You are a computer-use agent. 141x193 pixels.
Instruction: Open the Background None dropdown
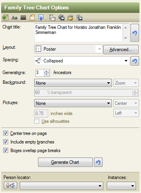click(x=73, y=83)
